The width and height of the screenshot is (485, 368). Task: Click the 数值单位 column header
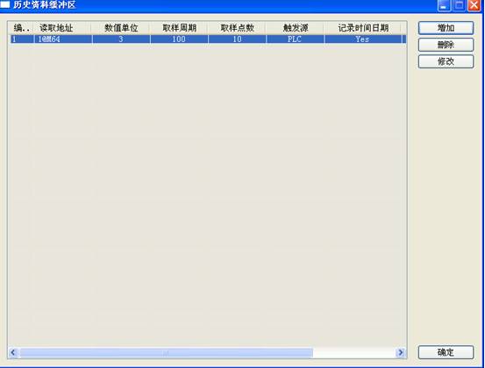coord(121,28)
